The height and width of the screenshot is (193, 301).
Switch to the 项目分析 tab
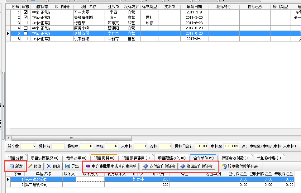(x=16, y=158)
